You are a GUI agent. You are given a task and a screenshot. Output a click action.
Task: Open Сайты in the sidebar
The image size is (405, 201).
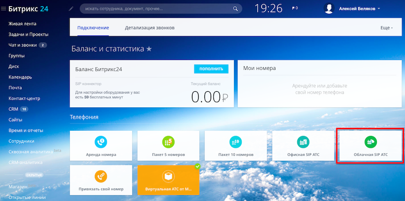pos(15,120)
